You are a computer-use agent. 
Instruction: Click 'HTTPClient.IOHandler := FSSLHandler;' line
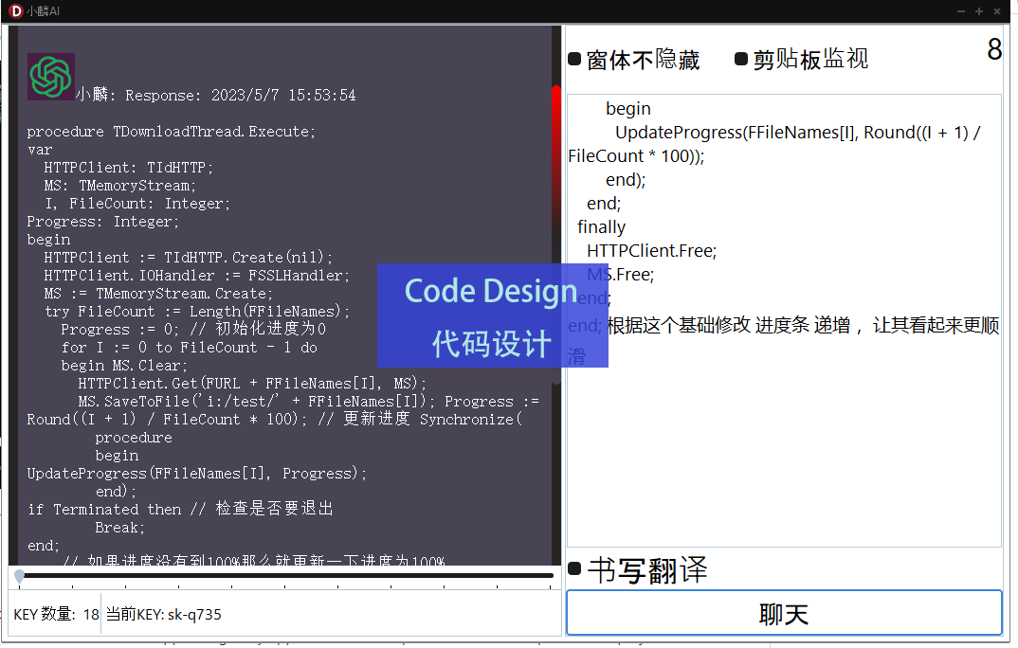(197, 276)
